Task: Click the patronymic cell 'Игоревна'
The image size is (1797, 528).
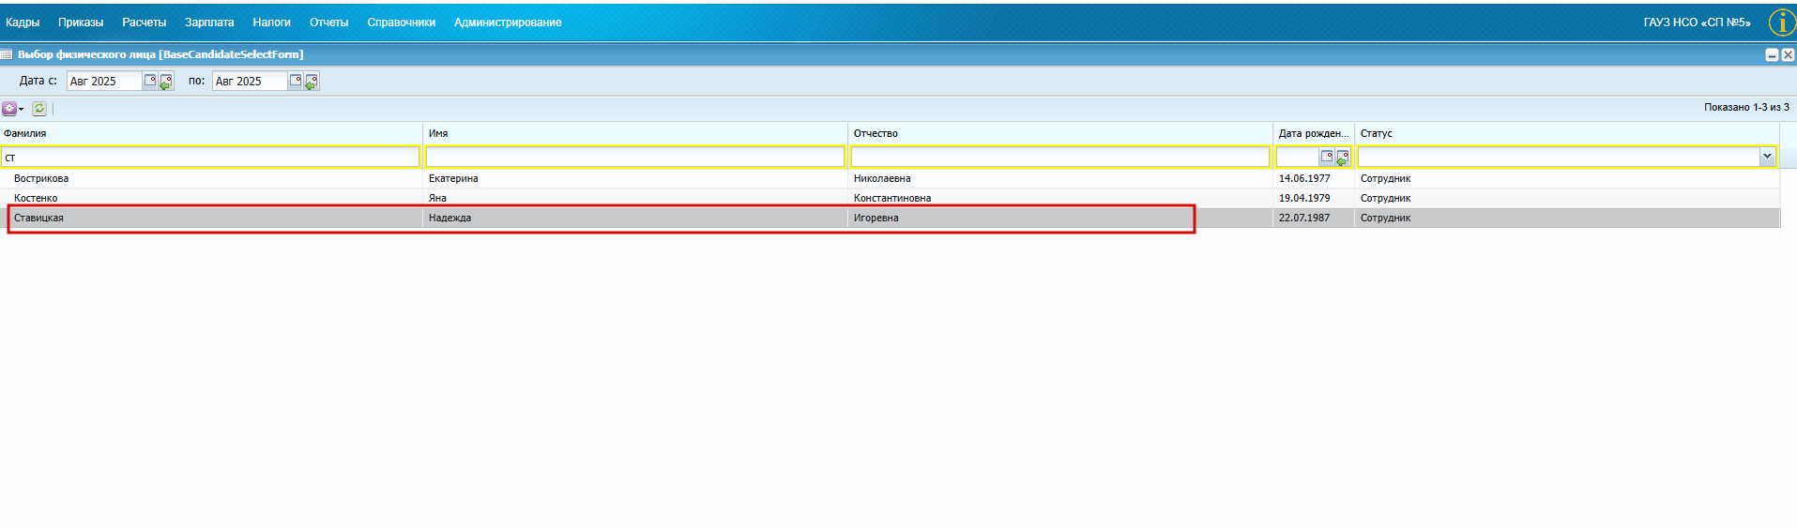Action: [876, 218]
